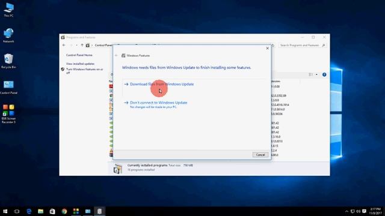Refresh the Programs and Features list
The height and width of the screenshot is (216, 385).
[x=273, y=46]
